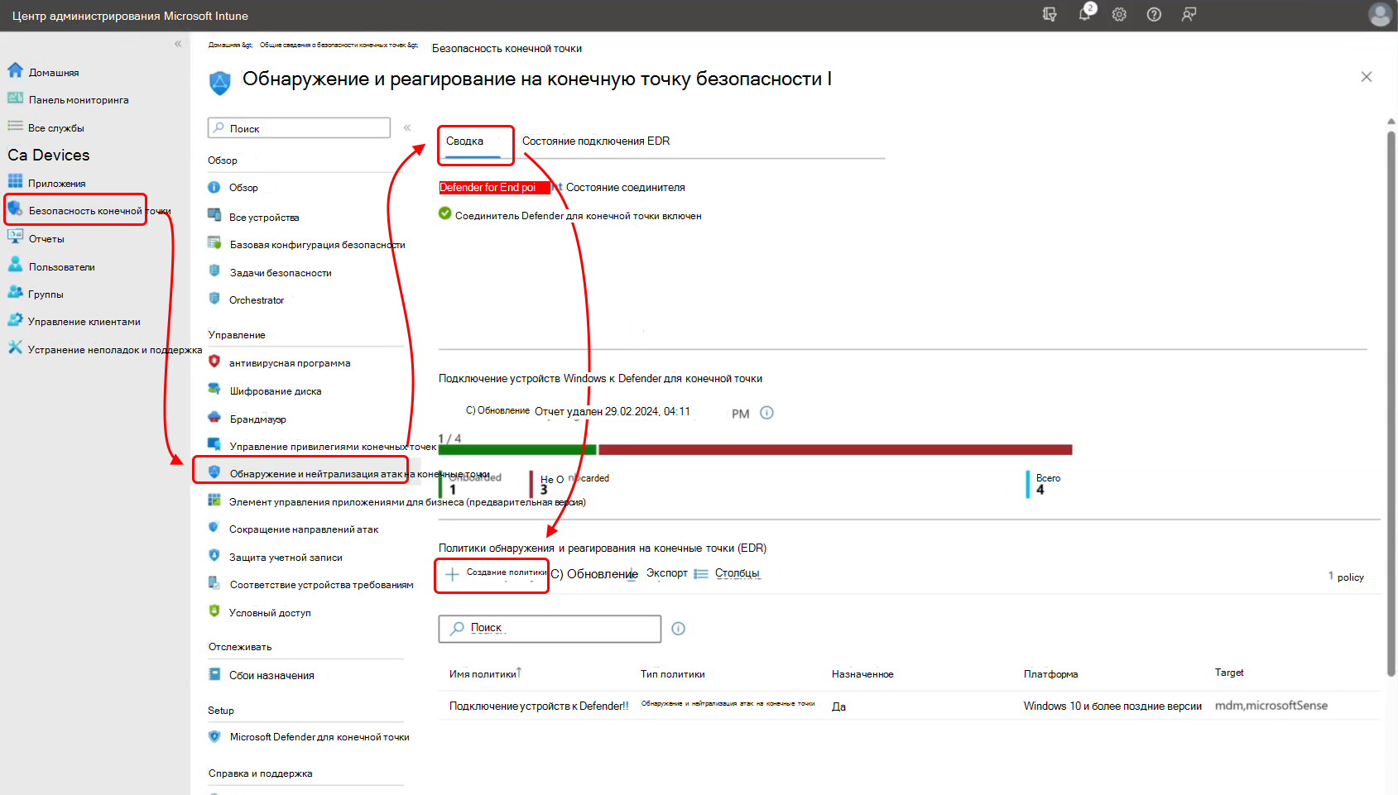Click Платформа column header
Viewport: 1398px width, 795px height.
pos(1050,674)
